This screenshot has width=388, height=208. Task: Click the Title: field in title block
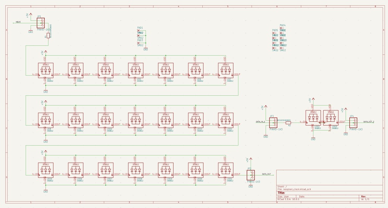pos(281,193)
